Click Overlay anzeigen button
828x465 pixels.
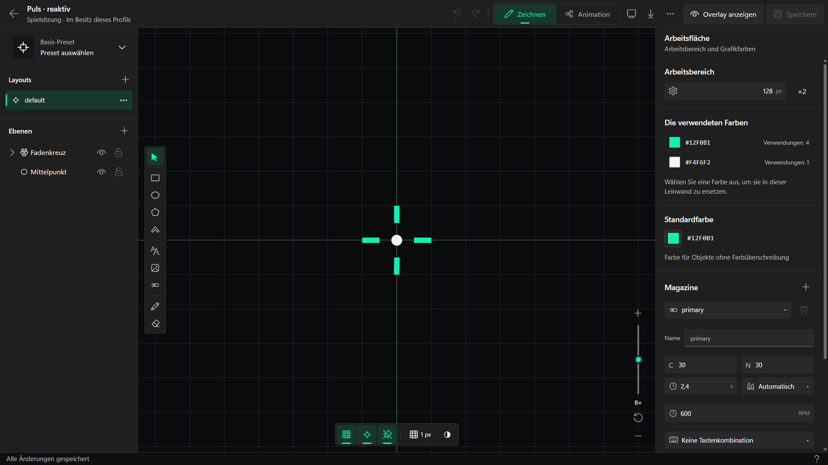click(x=723, y=14)
